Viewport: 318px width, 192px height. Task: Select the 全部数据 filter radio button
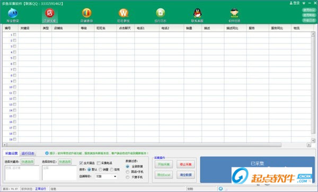tap(127, 167)
